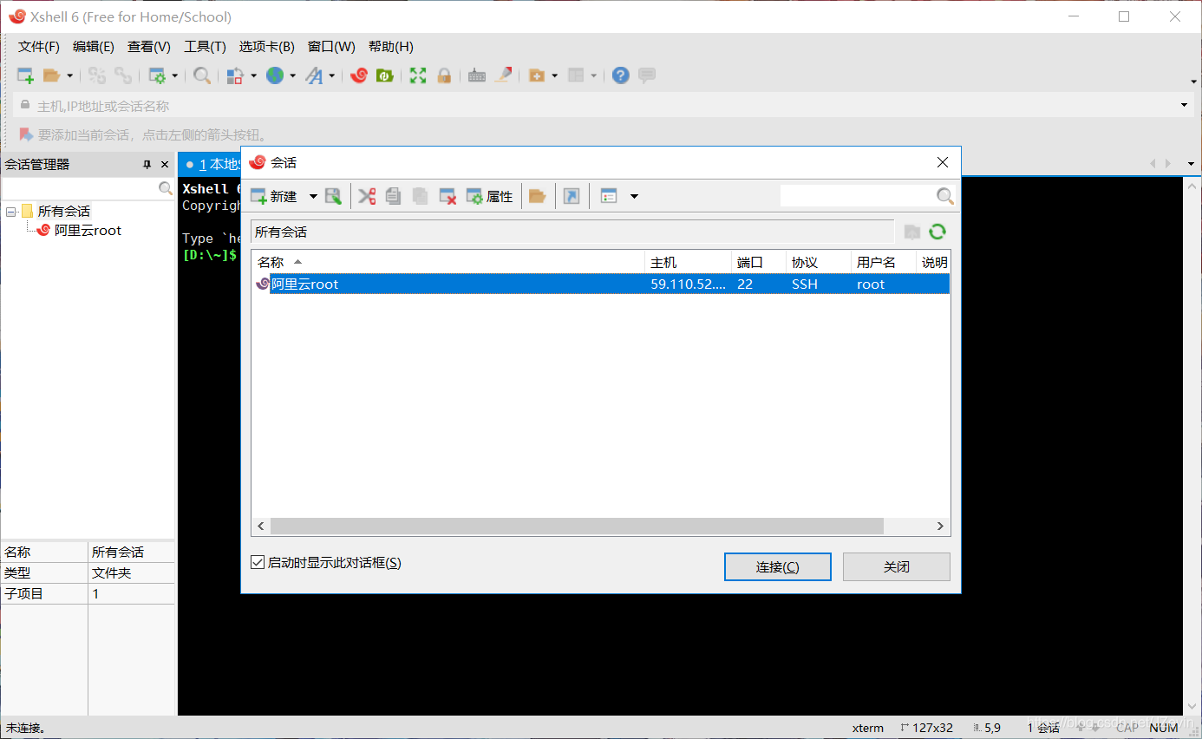The width and height of the screenshot is (1202, 739).
Task: Open Help via the blue question mark icon
Action: click(620, 75)
